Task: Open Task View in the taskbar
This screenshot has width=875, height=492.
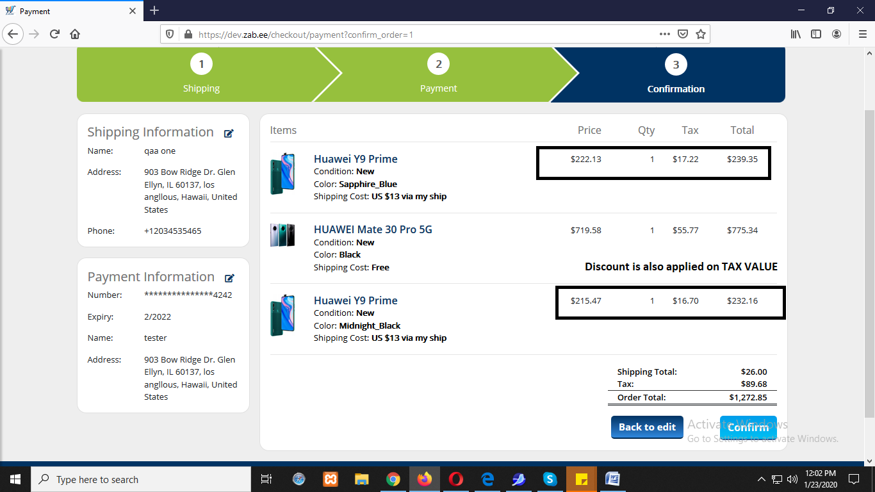Action: point(266,479)
